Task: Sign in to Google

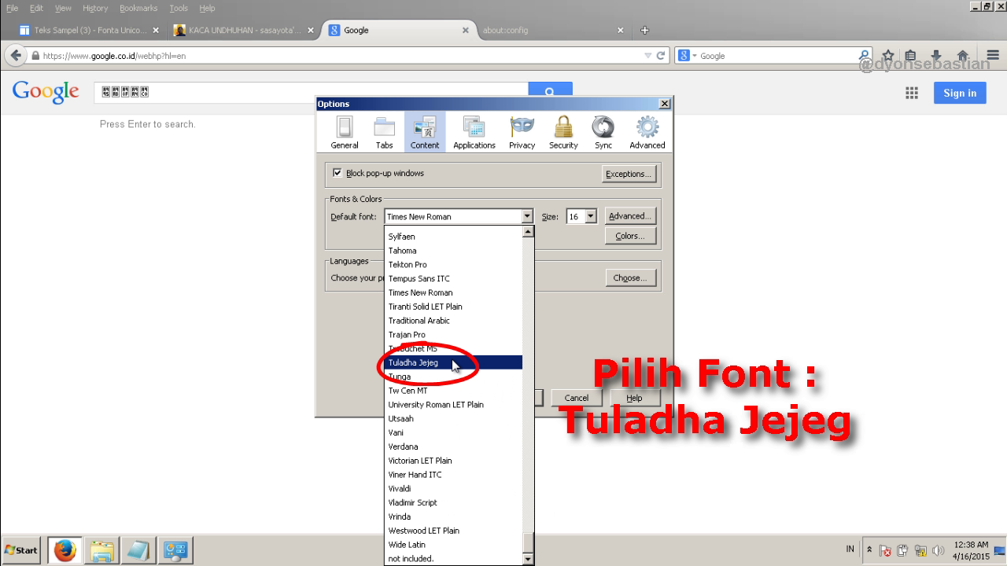Action: (960, 93)
